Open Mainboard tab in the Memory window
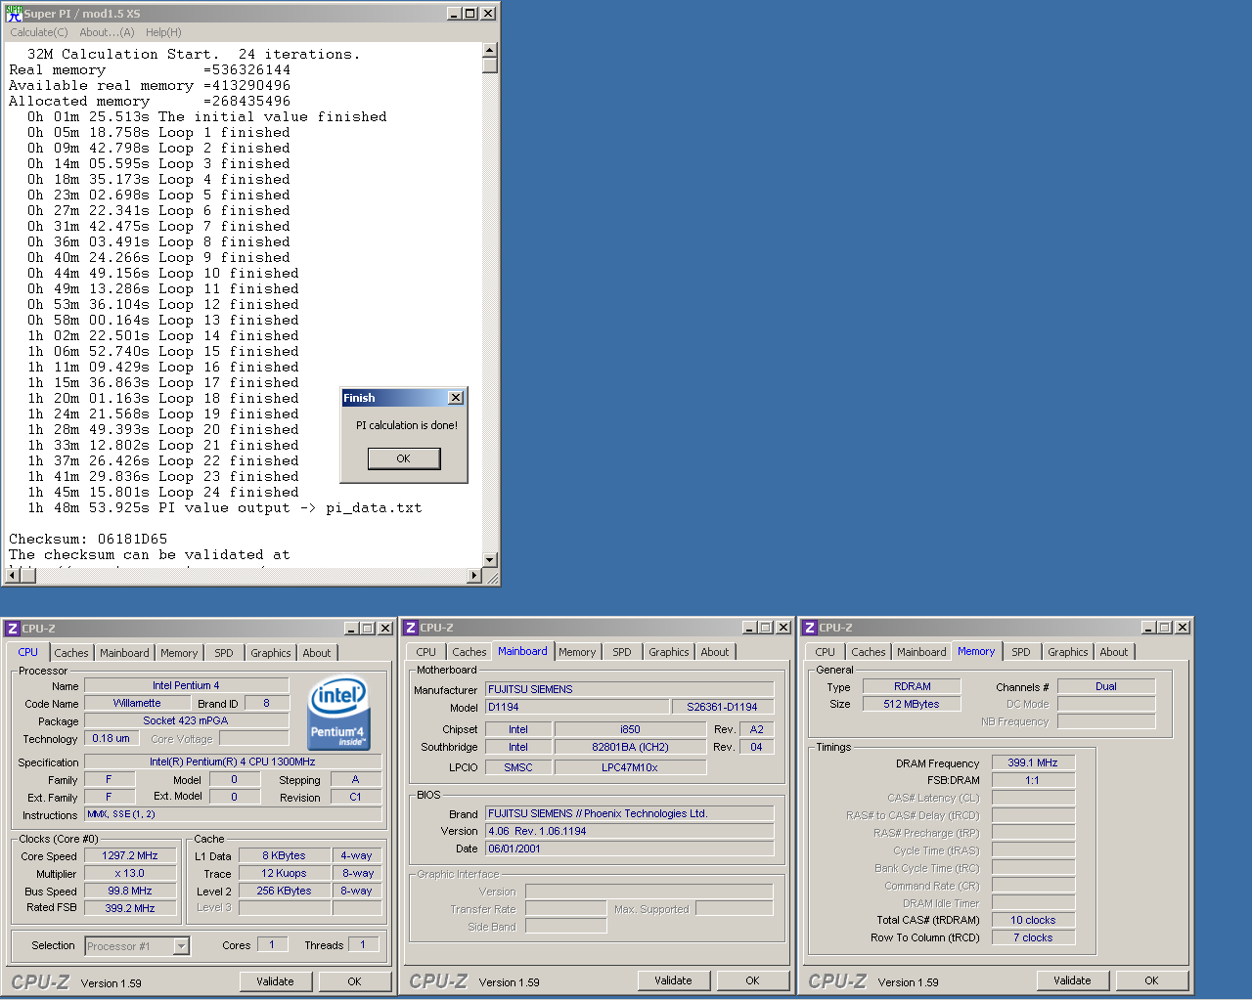This screenshot has width=1252, height=1001. click(x=921, y=652)
